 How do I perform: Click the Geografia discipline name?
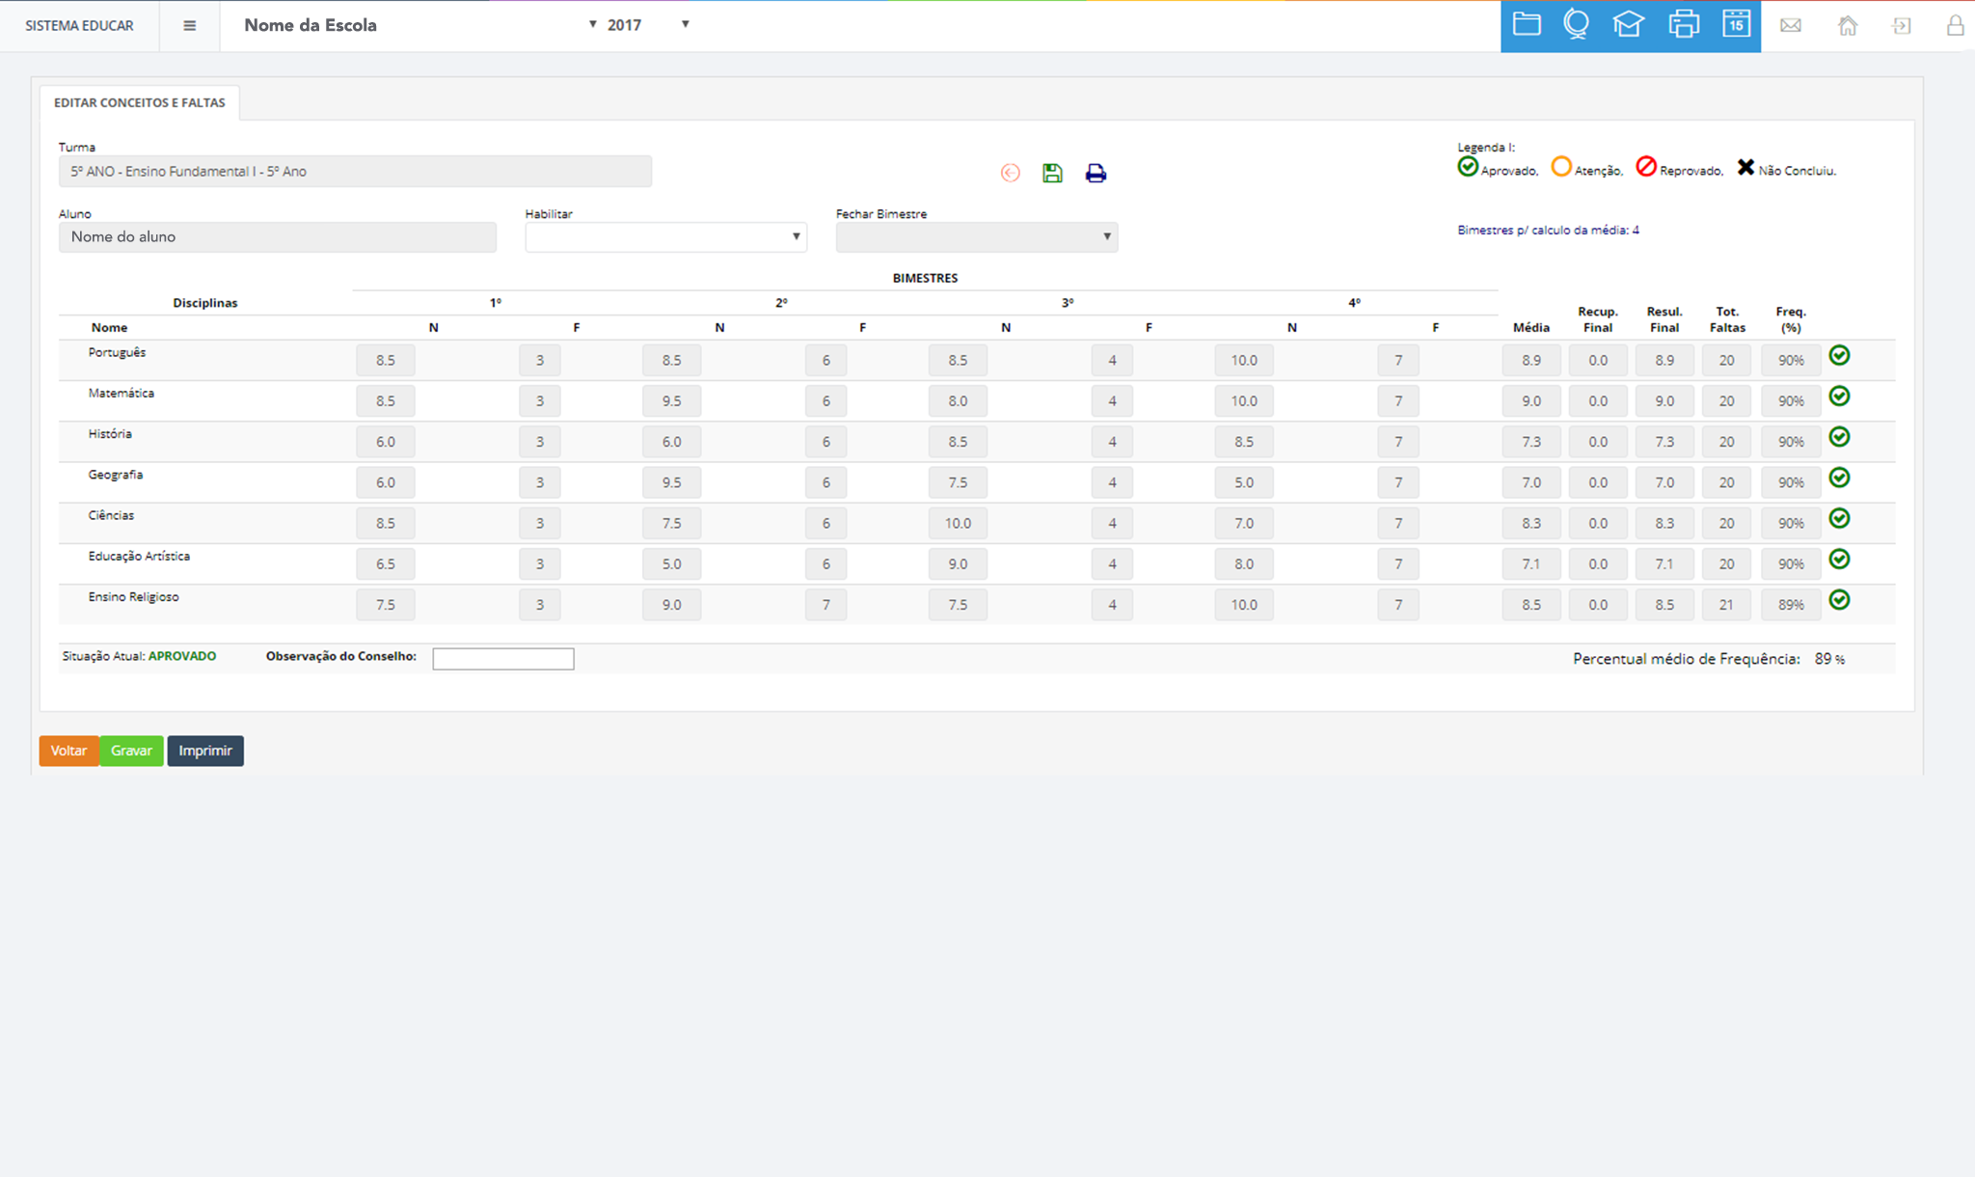pyautogui.click(x=116, y=475)
